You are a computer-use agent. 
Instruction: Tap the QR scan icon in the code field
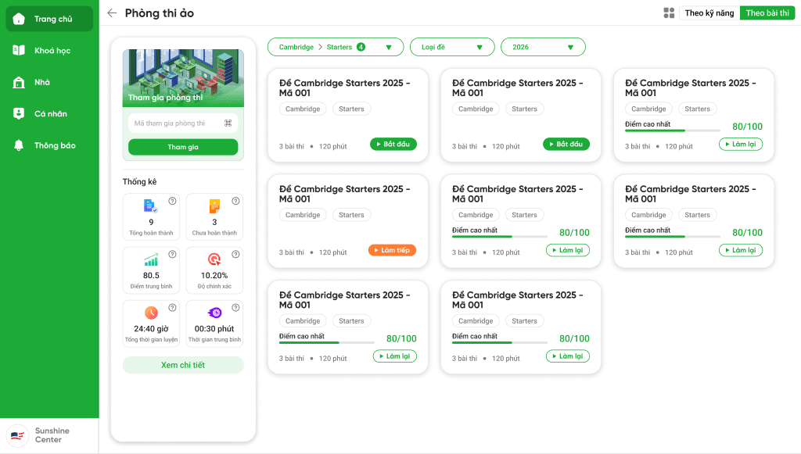pos(228,123)
